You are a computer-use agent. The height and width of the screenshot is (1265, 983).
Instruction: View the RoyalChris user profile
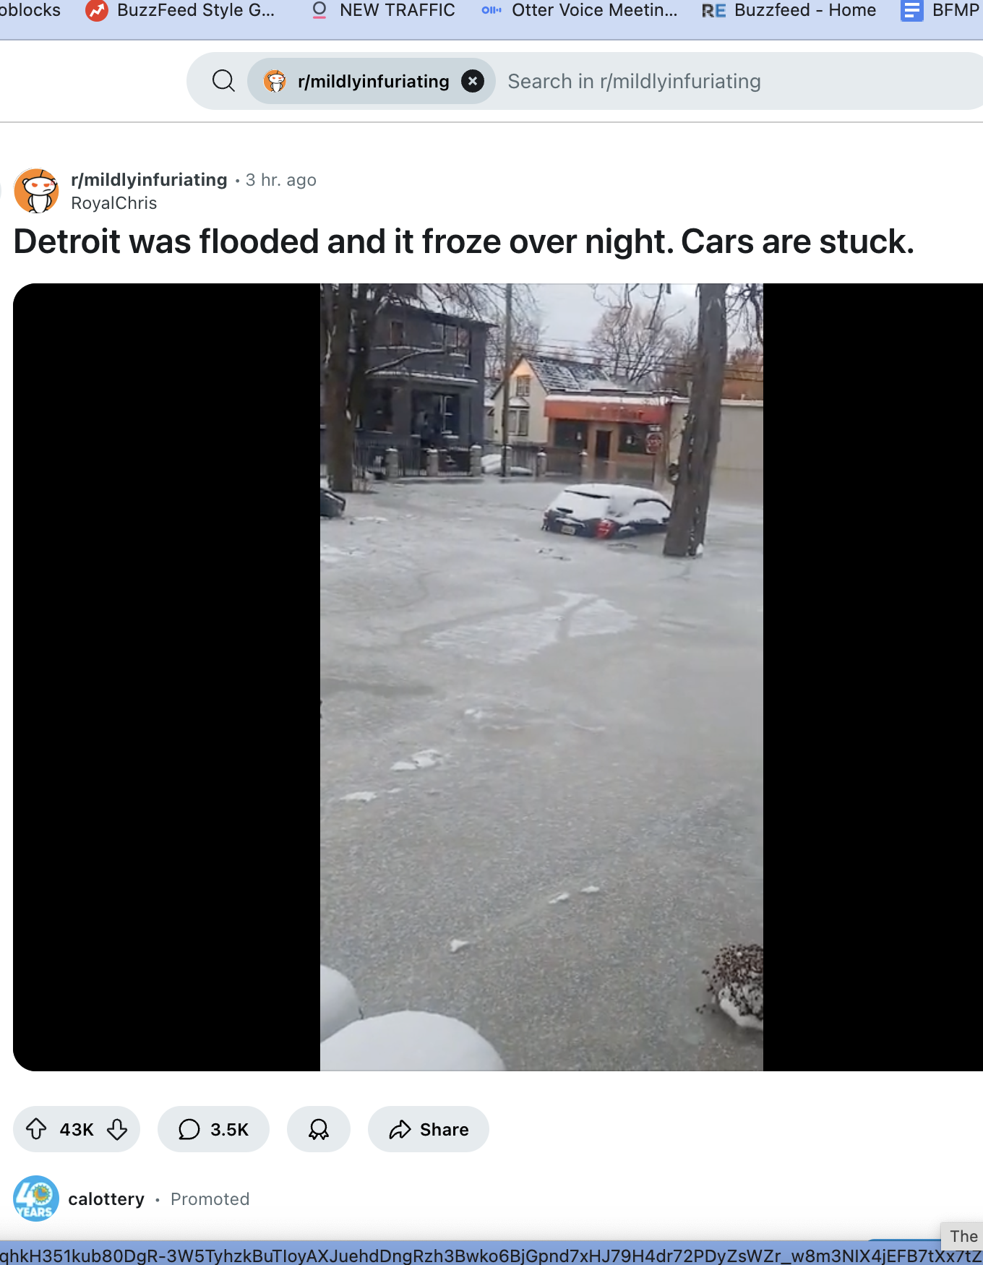114,203
